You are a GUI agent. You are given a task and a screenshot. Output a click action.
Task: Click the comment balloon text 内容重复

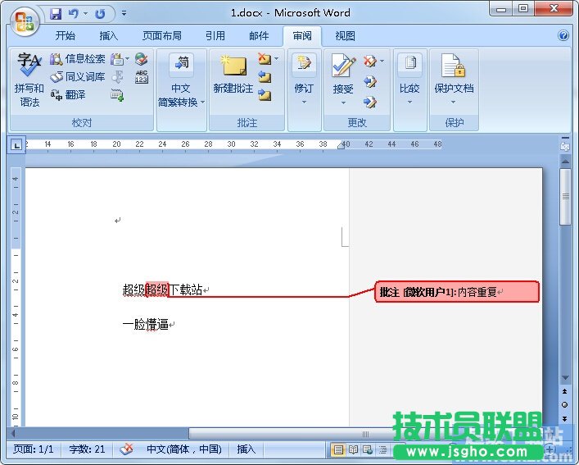coord(478,292)
